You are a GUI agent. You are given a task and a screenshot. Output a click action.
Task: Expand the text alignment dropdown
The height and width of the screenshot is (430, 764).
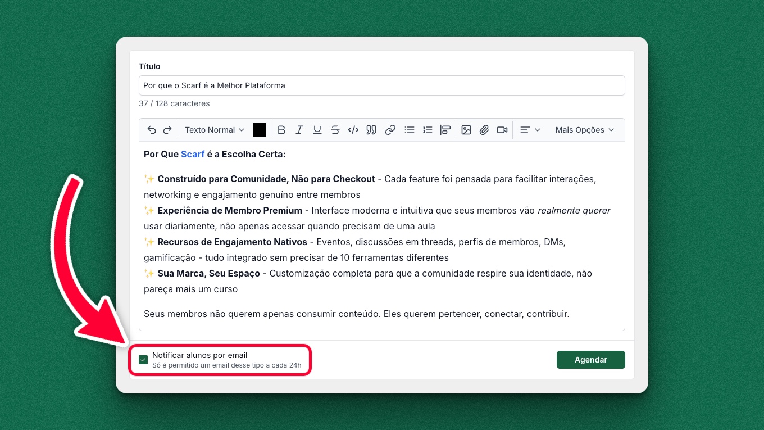pyautogui.click(x=530, y=130)
